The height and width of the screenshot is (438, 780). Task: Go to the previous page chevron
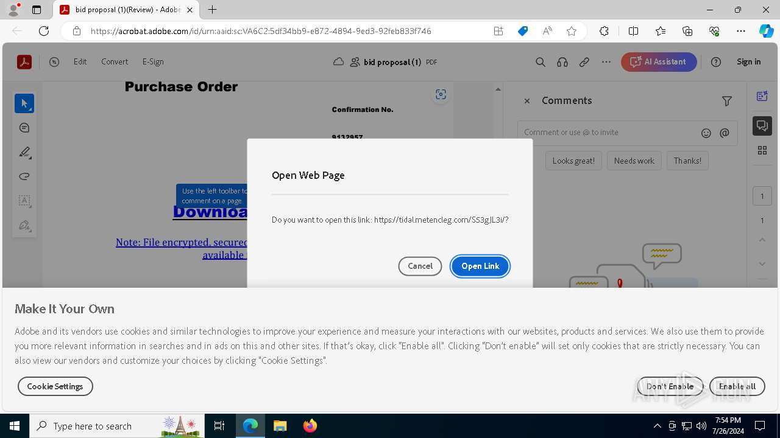coord(762,240)
